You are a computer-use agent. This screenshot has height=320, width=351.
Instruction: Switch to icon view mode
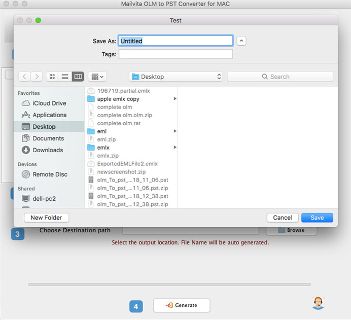tap(52, 77)
